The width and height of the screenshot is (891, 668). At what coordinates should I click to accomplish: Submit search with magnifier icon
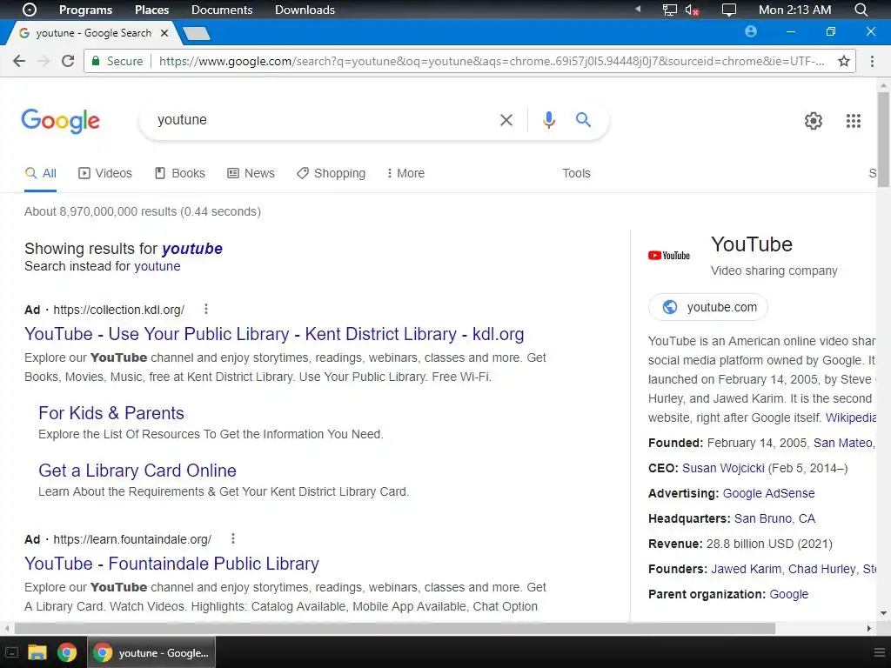pos(583,119)
